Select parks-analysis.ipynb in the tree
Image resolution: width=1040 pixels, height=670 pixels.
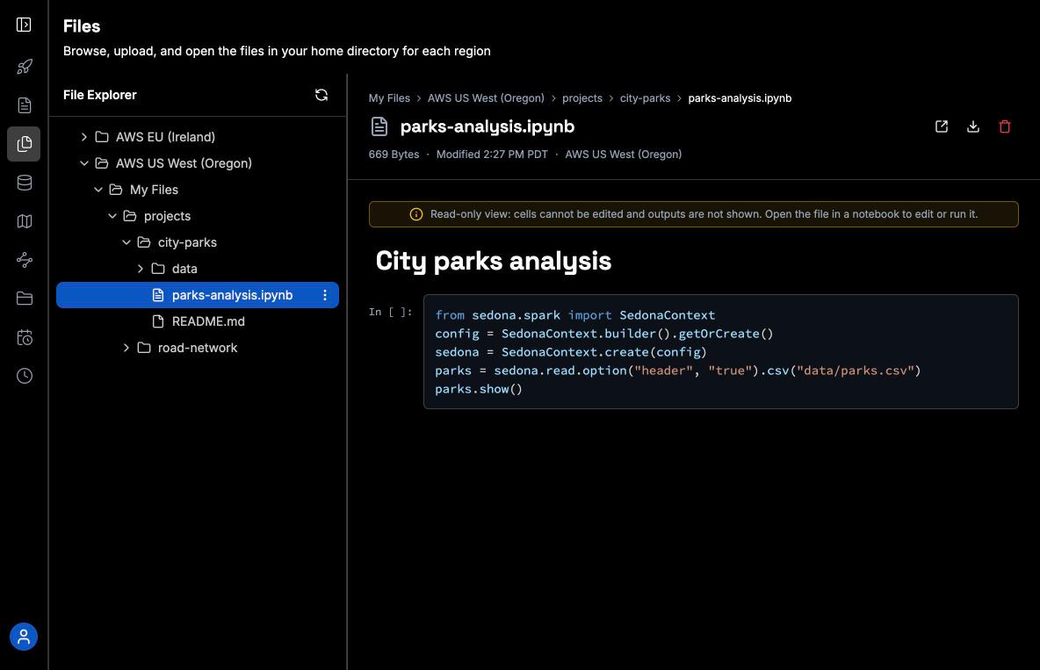(x=198, y=295)
